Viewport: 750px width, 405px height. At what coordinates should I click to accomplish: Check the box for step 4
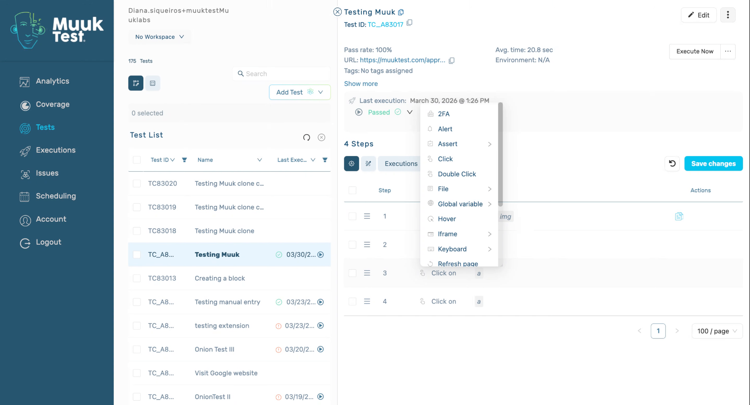tap(352, 302)
